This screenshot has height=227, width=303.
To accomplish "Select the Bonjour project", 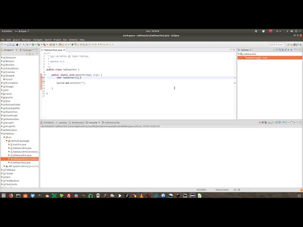I will (x=10, y=61).
